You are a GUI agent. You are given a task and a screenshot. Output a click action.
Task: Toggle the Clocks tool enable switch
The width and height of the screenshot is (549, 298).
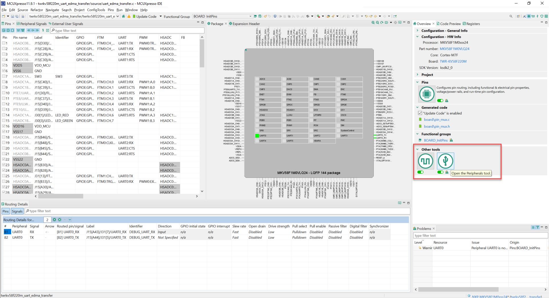[420, 172]
